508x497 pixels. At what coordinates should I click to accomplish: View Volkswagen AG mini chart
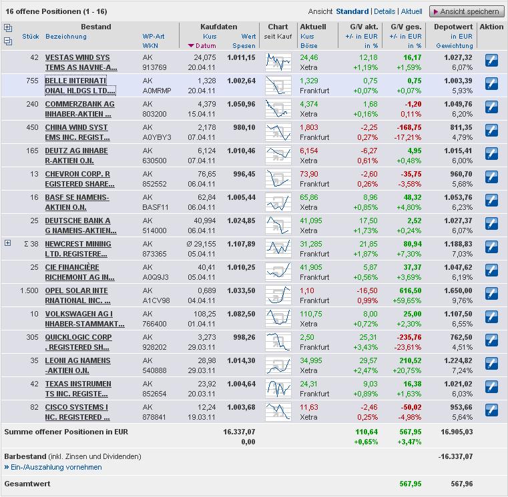278,318
